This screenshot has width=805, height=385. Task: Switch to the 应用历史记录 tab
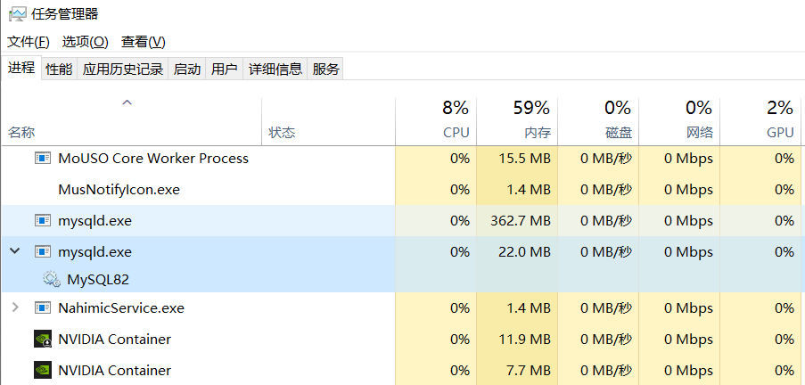coord(123,69)
